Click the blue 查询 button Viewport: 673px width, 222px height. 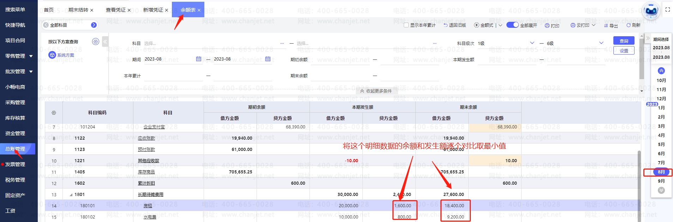pos(624,41)
